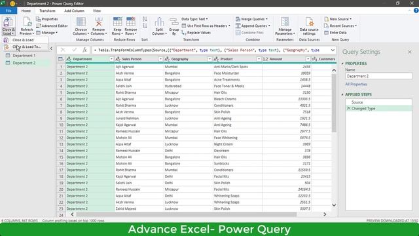The image size is (419, 236).
Task: Open the Department column filter dropdown
Action: point(111,59)
